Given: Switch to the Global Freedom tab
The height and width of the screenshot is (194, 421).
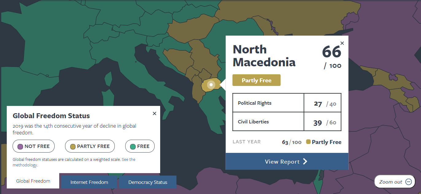Looking at the screenshot, I should coord(33,181).
